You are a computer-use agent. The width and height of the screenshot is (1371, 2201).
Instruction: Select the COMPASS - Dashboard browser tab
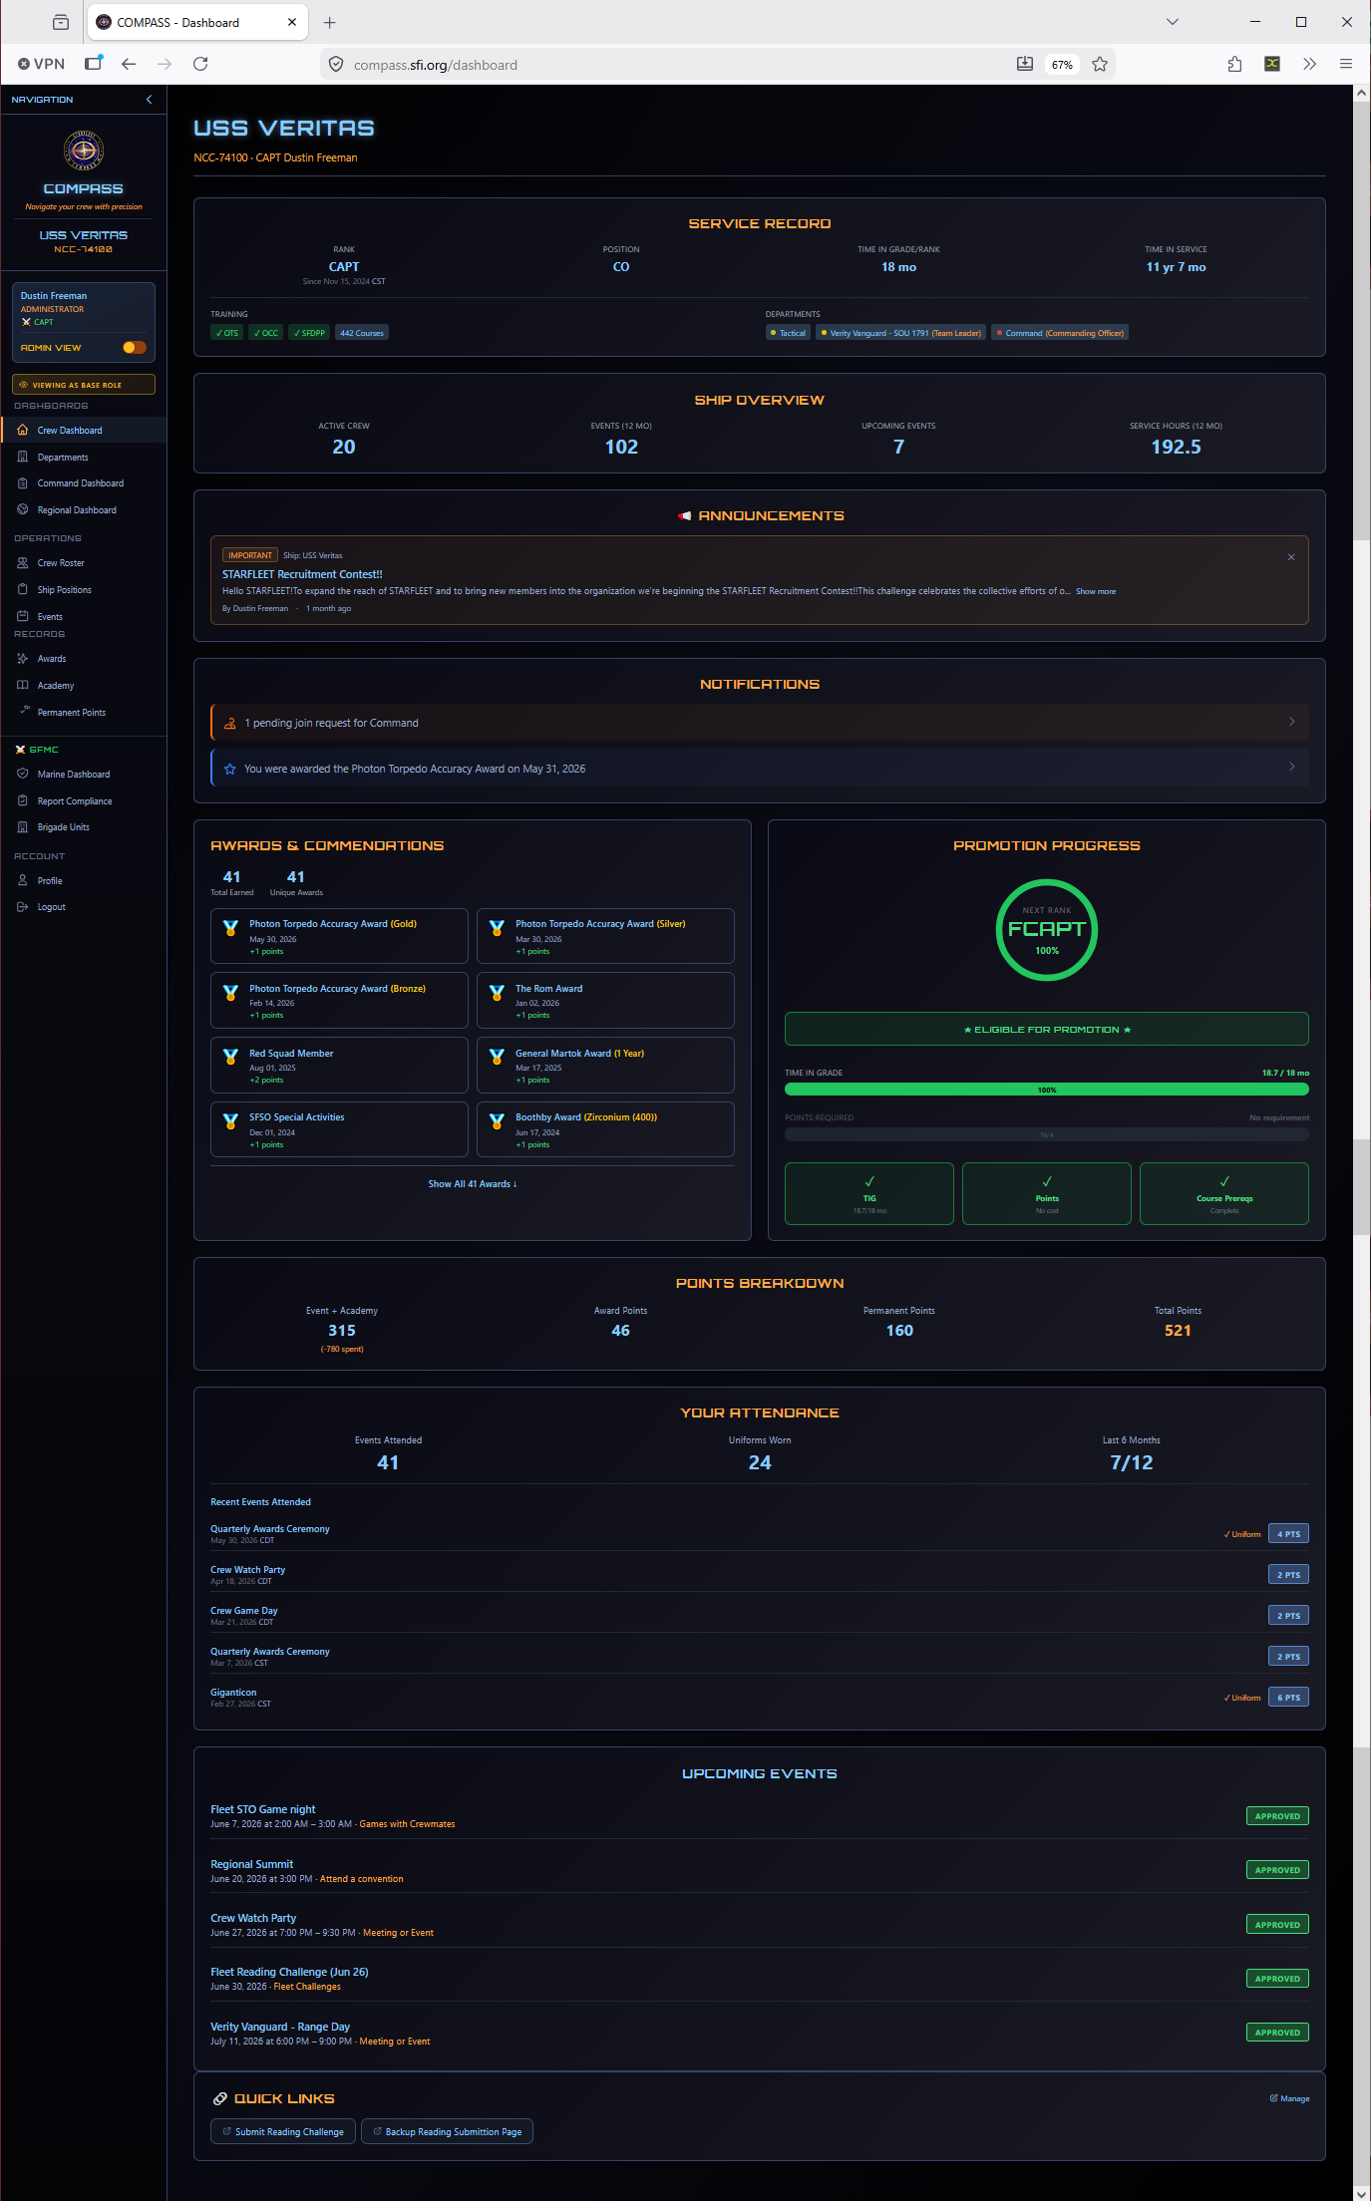198,22
